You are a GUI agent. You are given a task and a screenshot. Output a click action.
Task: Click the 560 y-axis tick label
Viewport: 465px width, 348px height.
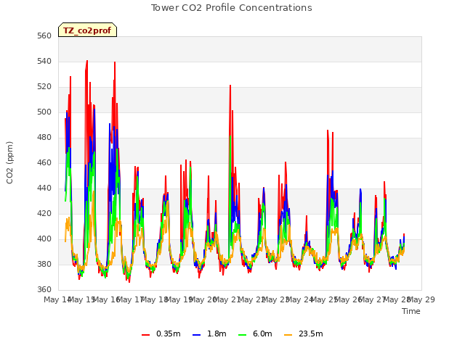click(x=44, y=36)
